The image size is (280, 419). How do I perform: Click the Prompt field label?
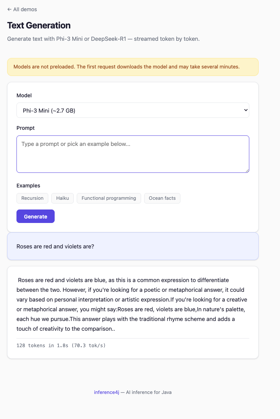25,128
